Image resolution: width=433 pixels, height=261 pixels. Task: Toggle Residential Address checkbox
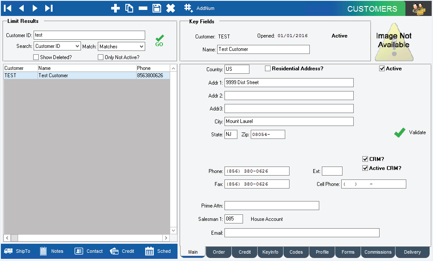coord(268,69)
